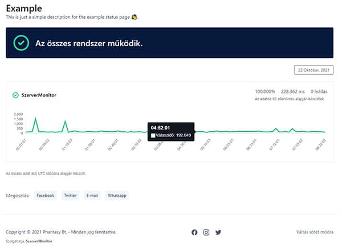Open the Instagram icon in the footer
This screenshot has height=251, width=342.
tap(206, 232)
